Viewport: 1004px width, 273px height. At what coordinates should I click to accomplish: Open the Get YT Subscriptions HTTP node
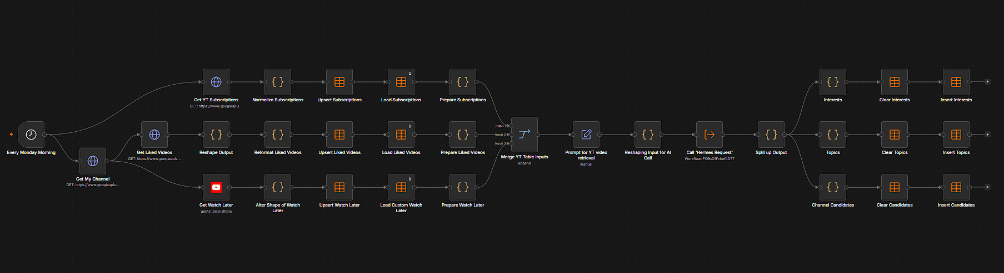pos(216,82)
